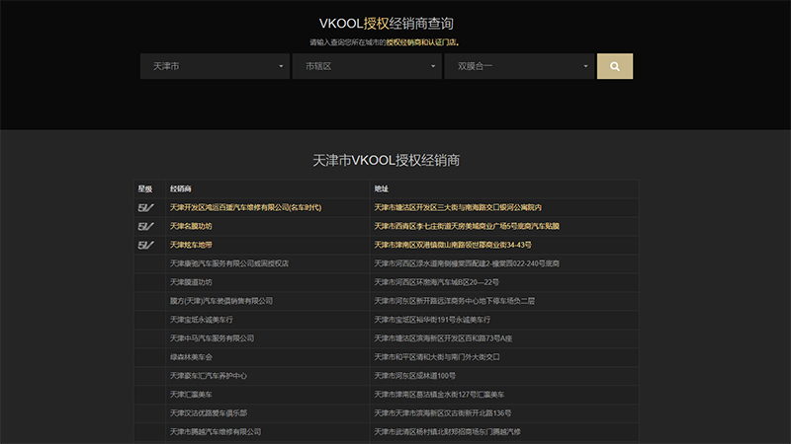Click the 星级 column header
The image size is (791, 444).
point(145,188)
